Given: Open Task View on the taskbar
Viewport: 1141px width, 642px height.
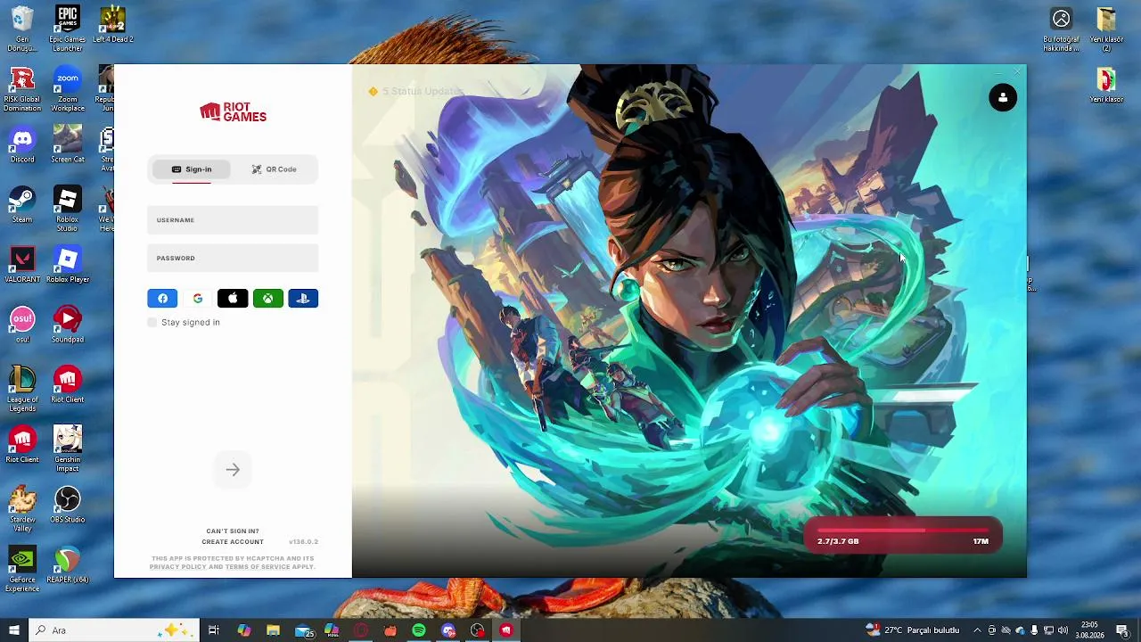Looking at the screenshot, I should click(214, 630).
